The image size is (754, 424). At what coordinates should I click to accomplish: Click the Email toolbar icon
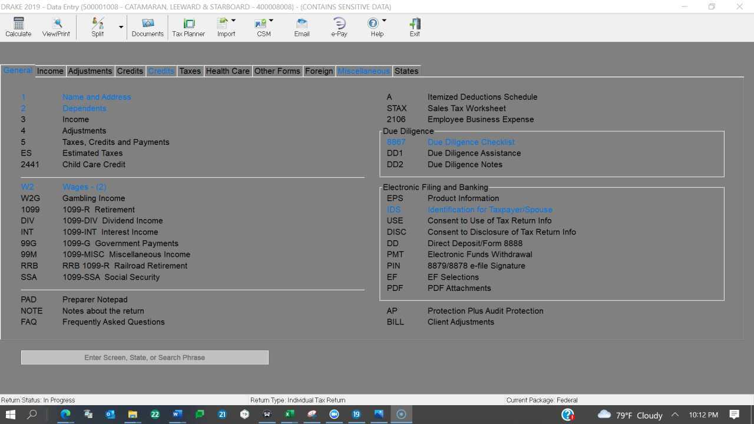[x=302, y=27]
